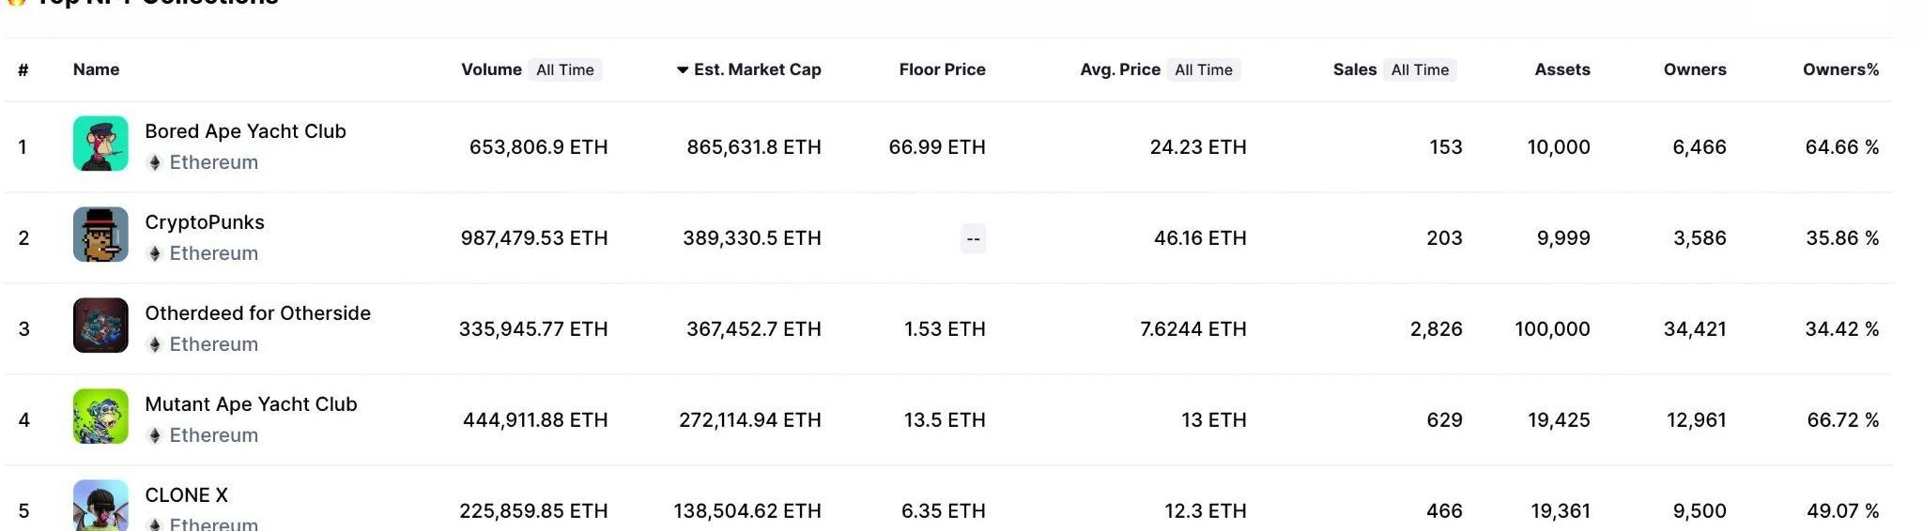1923x531 pixels.
Task: Open the Bored Ape Yacht Club link
Action: 245,131
